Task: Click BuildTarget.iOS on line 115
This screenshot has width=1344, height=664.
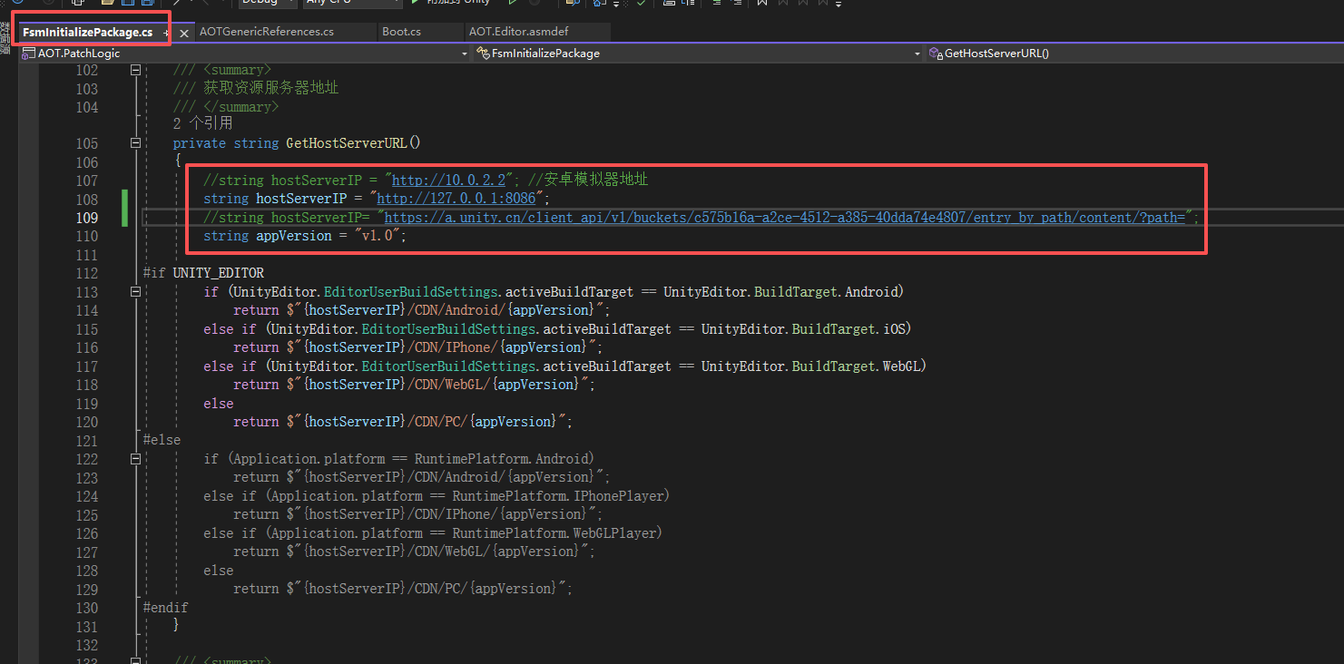Action: (x=848, y=328)
